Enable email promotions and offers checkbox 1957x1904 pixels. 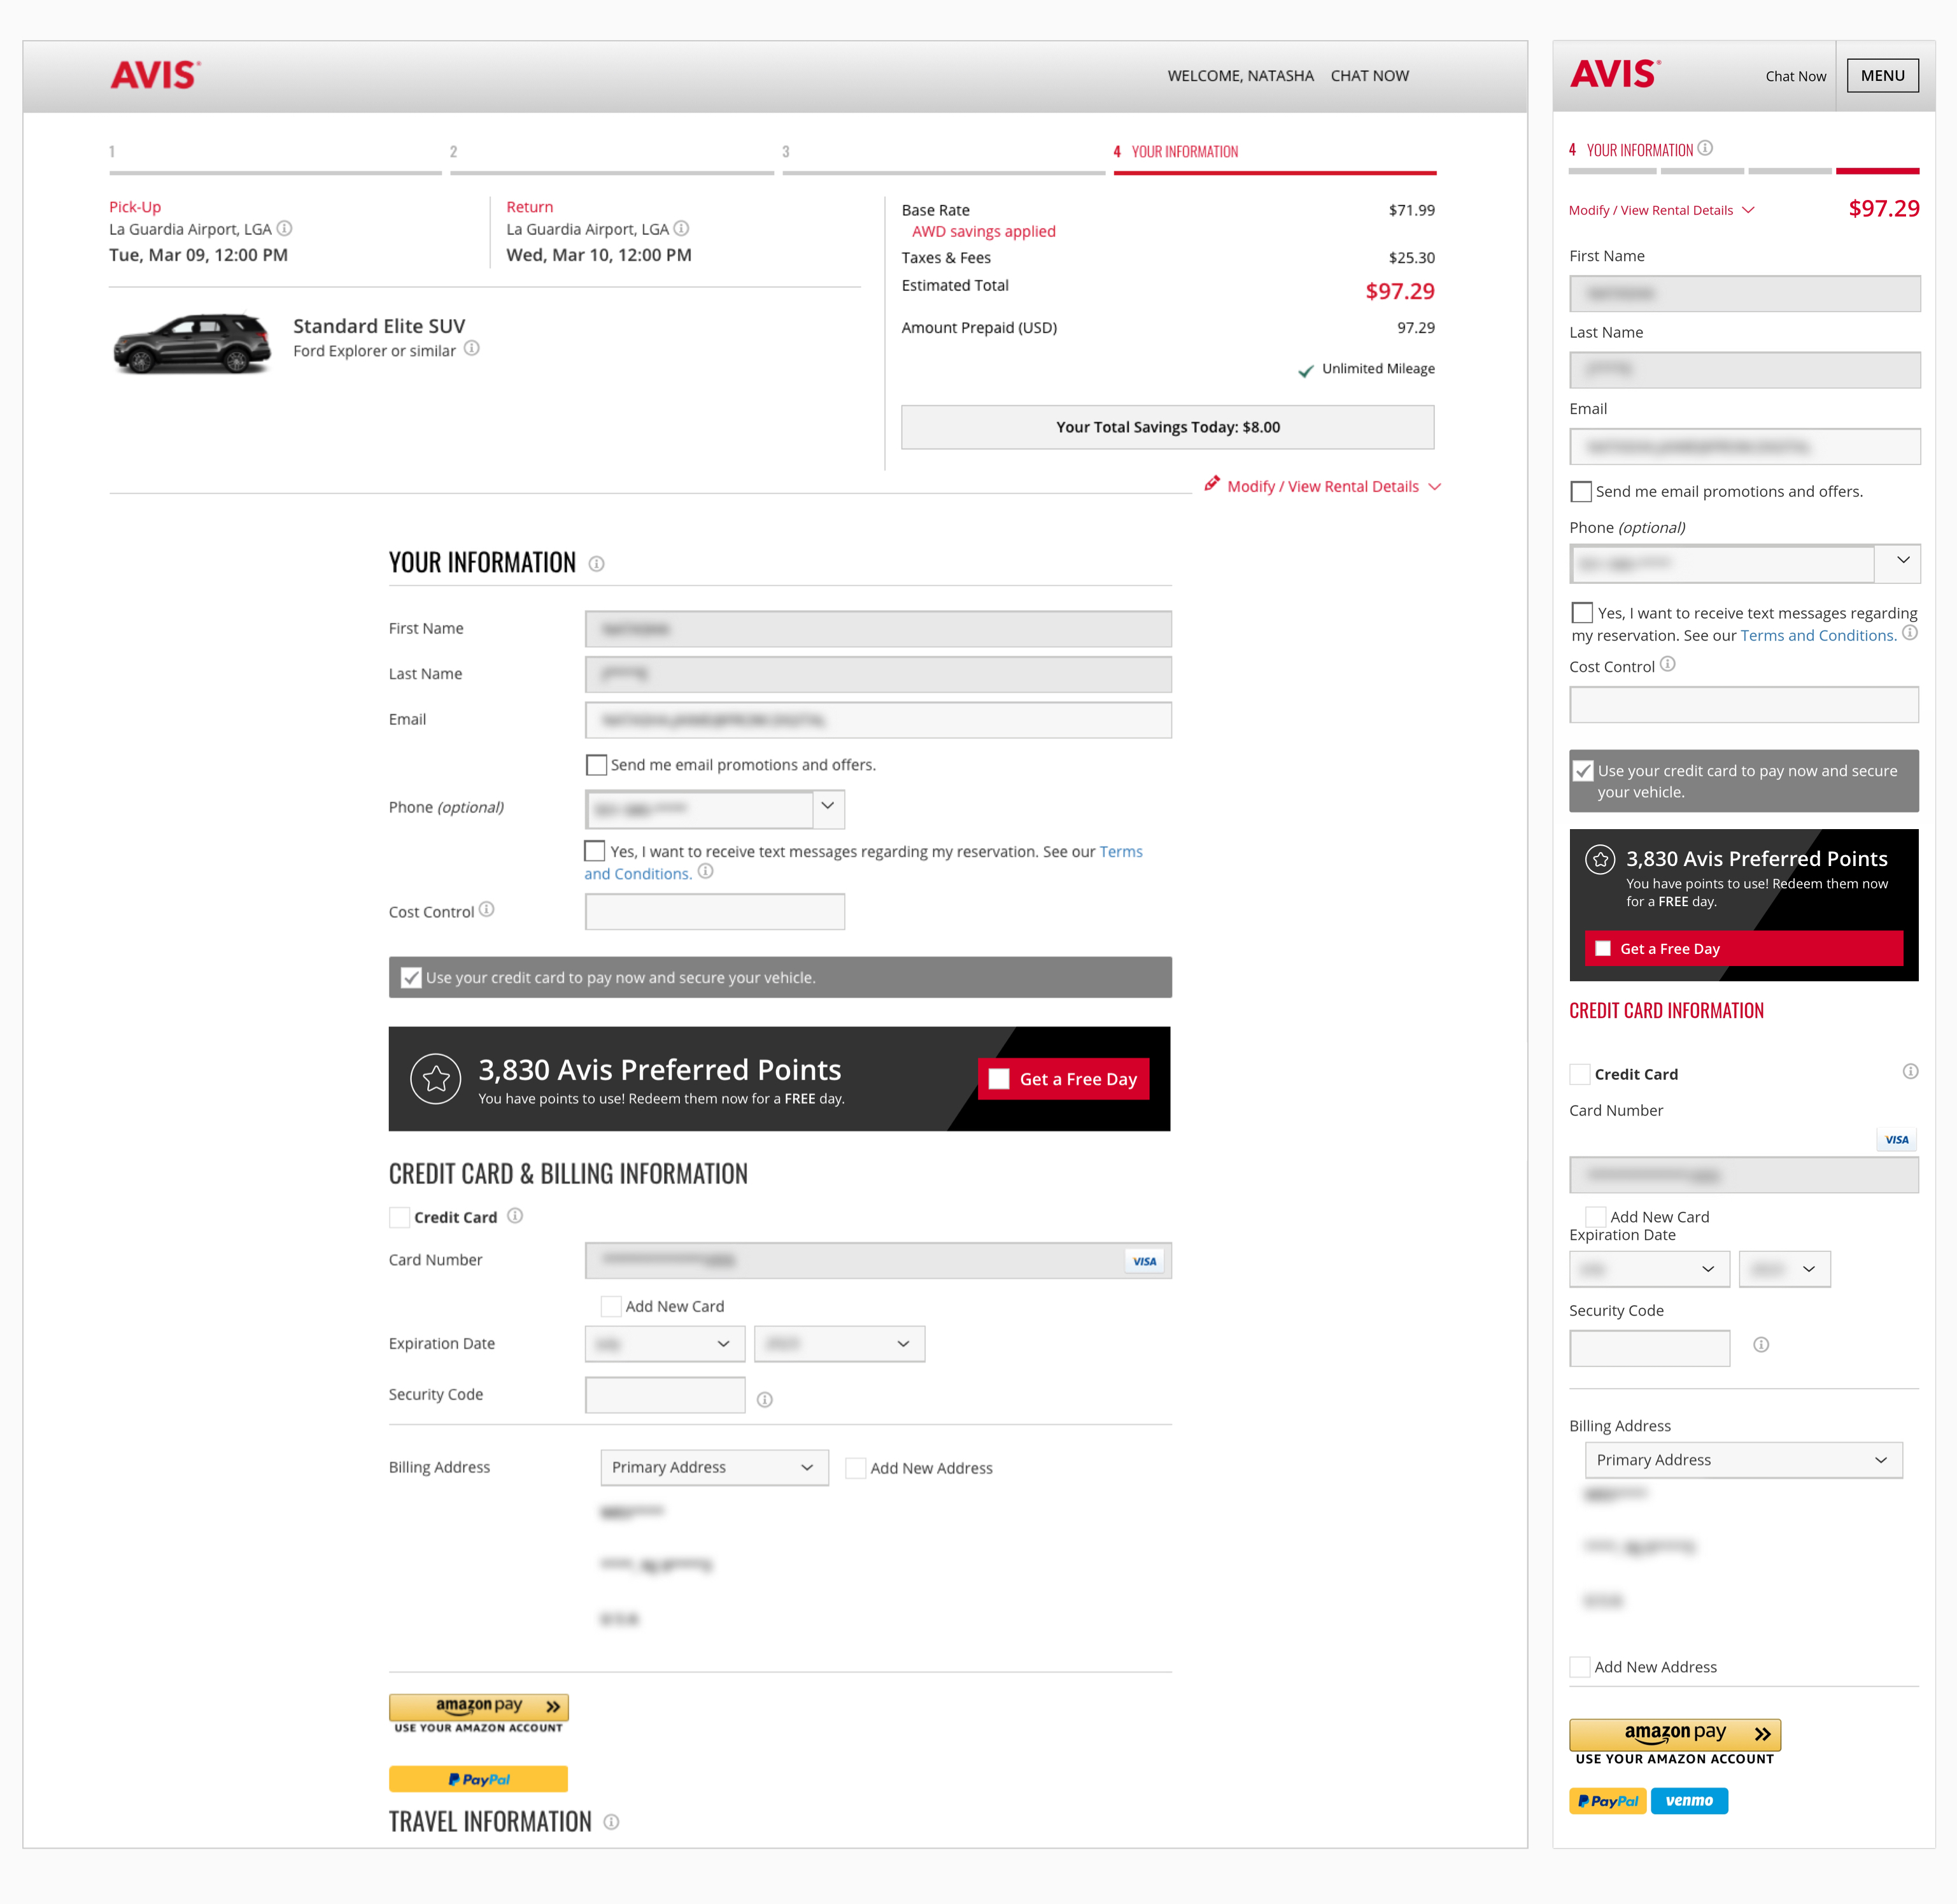tap(597, 765)
